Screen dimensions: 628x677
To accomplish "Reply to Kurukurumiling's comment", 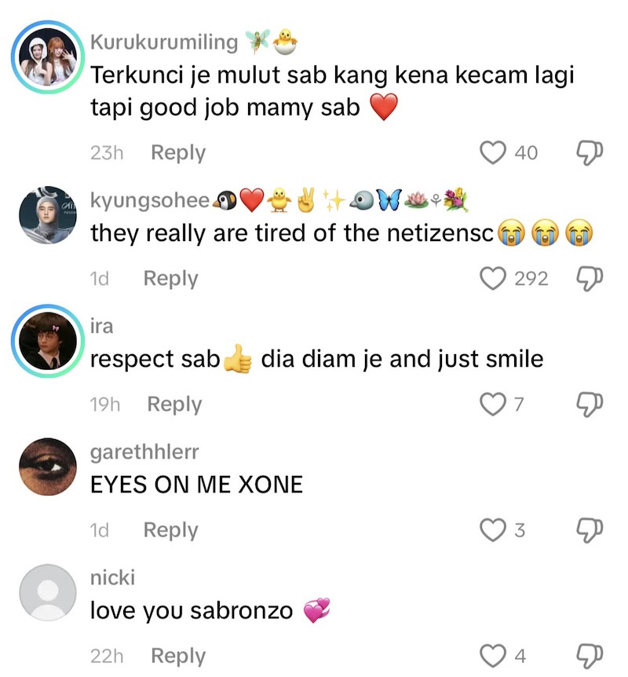I will click(x=178, y=153).
